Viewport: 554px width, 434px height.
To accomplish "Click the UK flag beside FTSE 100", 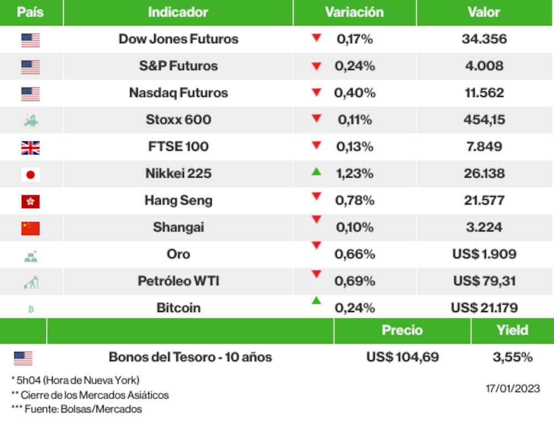I will tap(30, 147).
